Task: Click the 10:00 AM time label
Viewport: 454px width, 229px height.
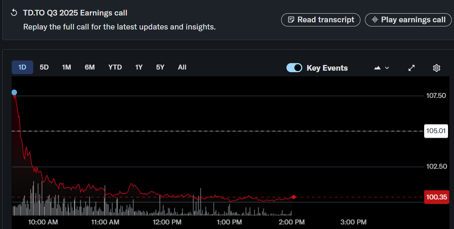Action: (43, 222)
